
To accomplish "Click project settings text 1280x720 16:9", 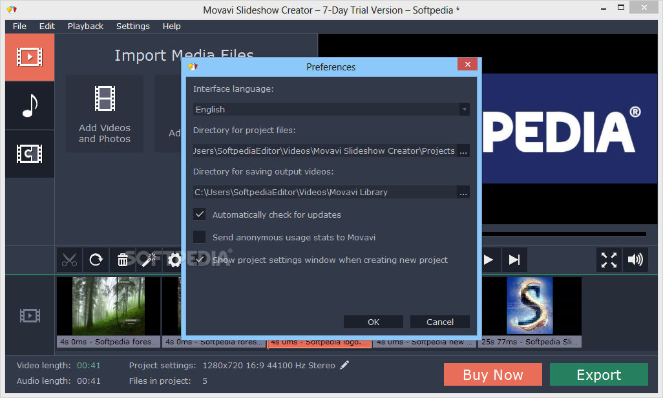I will coord(269,366).
